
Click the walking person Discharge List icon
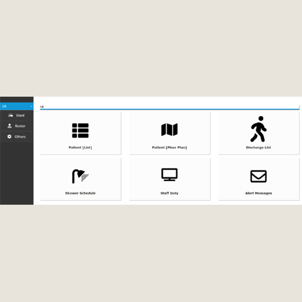(x=259, y=129)
